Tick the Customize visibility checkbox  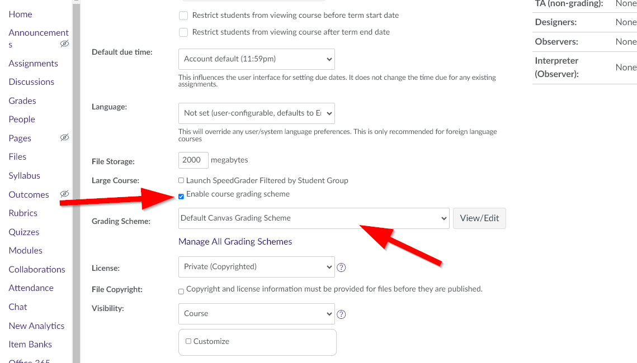coord(188,341)
